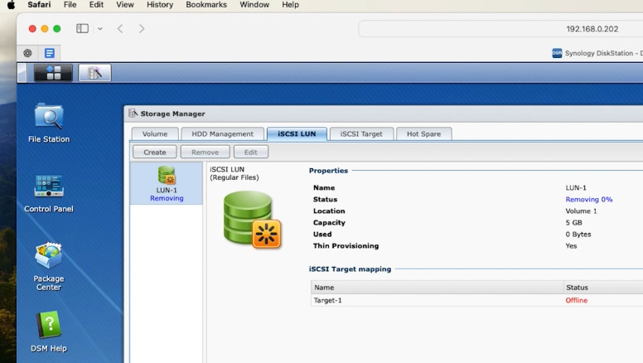Click the pinned gear tab icon
The width and height of the screenshot is (643, 363).
click(28, 53)
